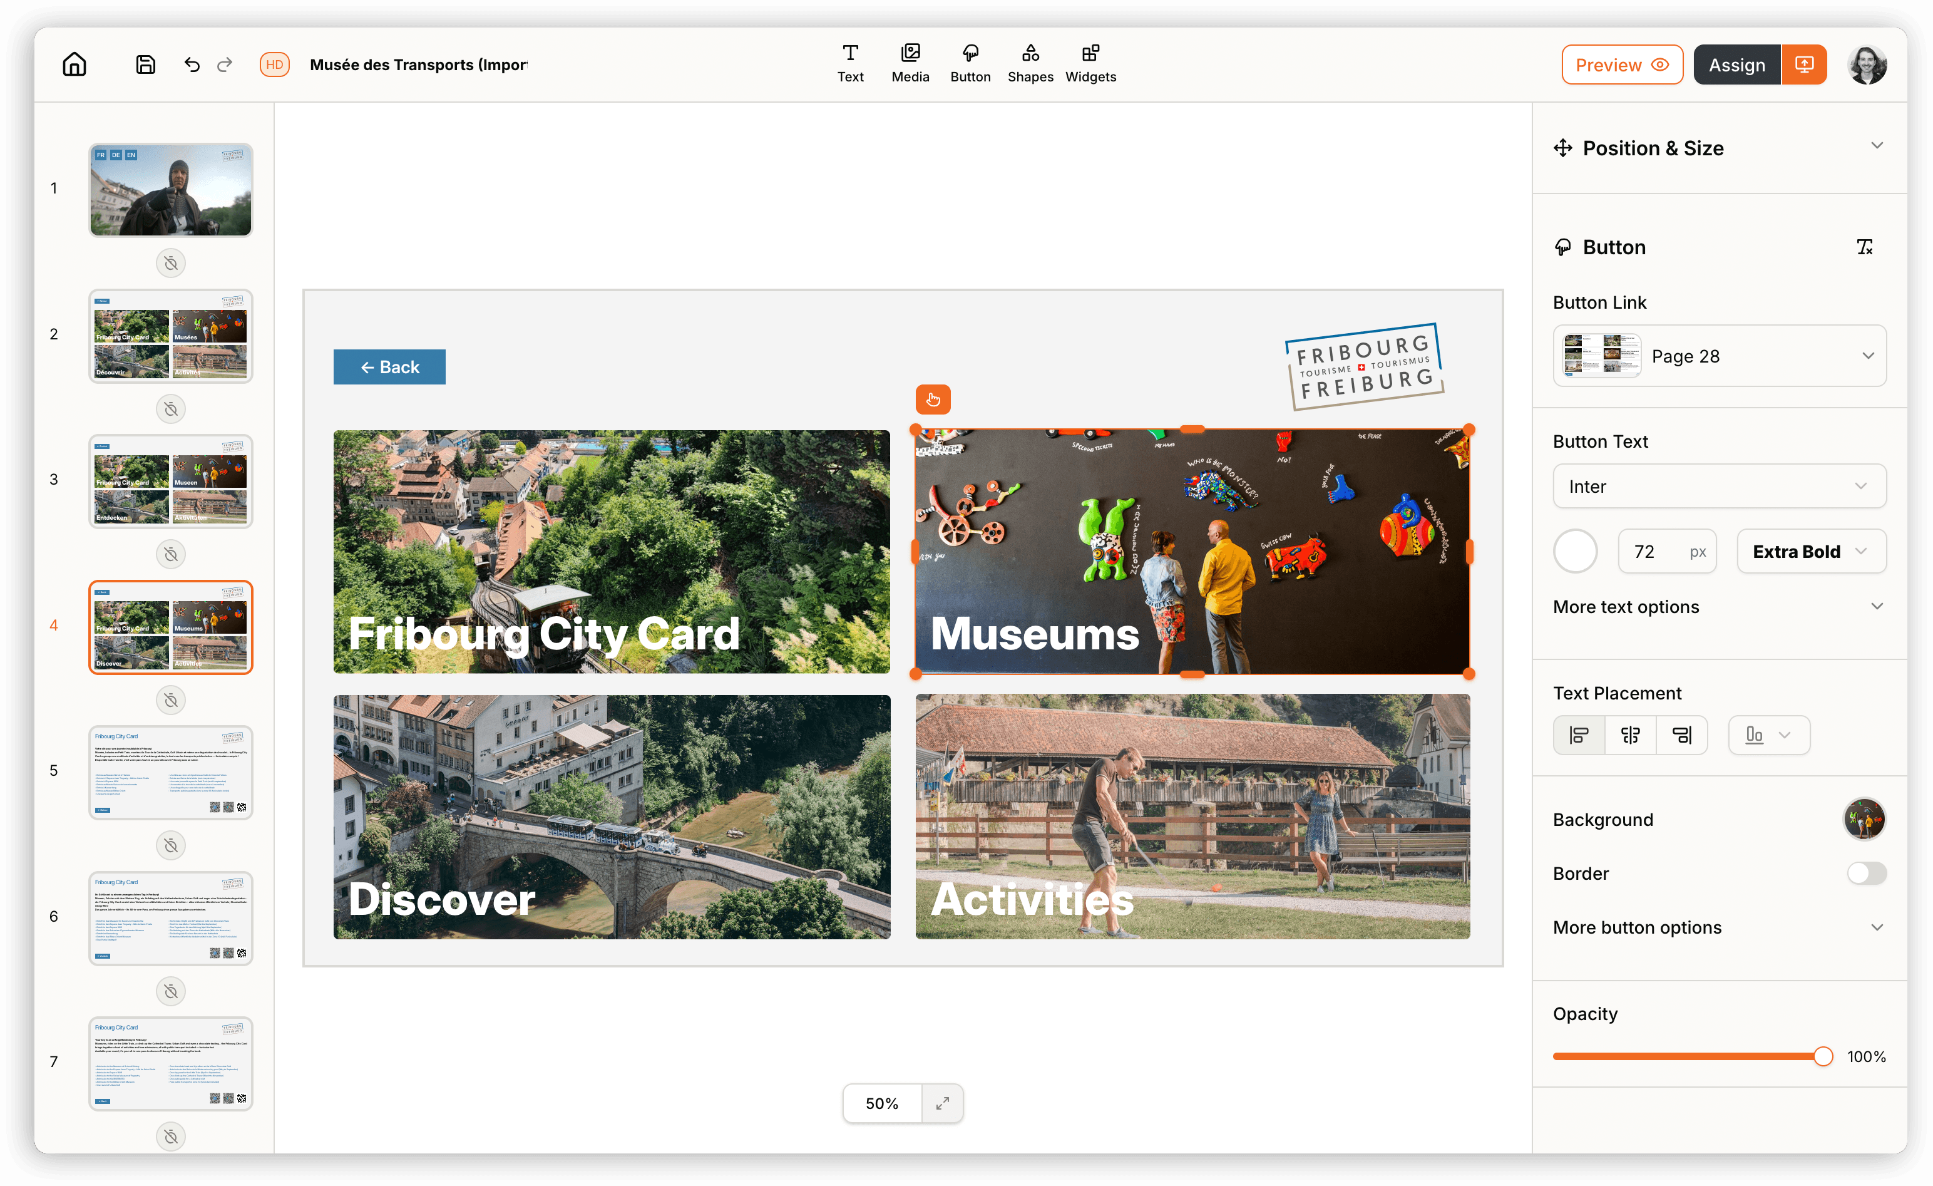Toggle the timer icon below page 5
Screen dimensions: 1933x1186
[x=171, y=845]
